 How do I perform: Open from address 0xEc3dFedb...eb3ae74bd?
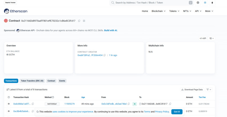[114, 104]
